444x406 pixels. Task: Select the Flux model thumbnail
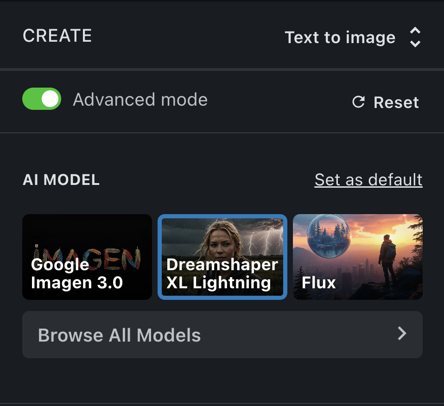pos(358,257)
